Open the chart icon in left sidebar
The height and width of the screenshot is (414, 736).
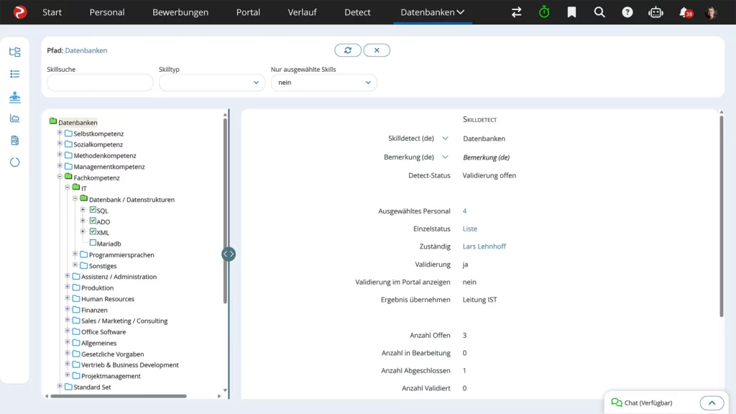tap(14, 118)
